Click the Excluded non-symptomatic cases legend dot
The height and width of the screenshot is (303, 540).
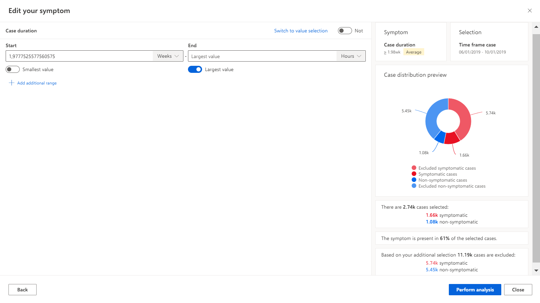(414, 186)
